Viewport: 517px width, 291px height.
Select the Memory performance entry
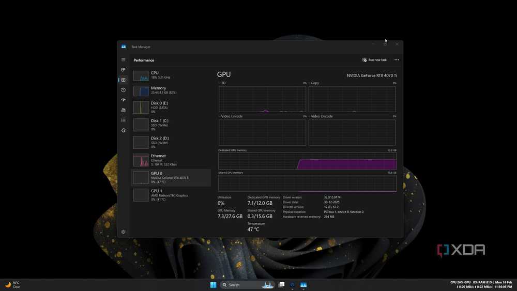tap(171, 90)
